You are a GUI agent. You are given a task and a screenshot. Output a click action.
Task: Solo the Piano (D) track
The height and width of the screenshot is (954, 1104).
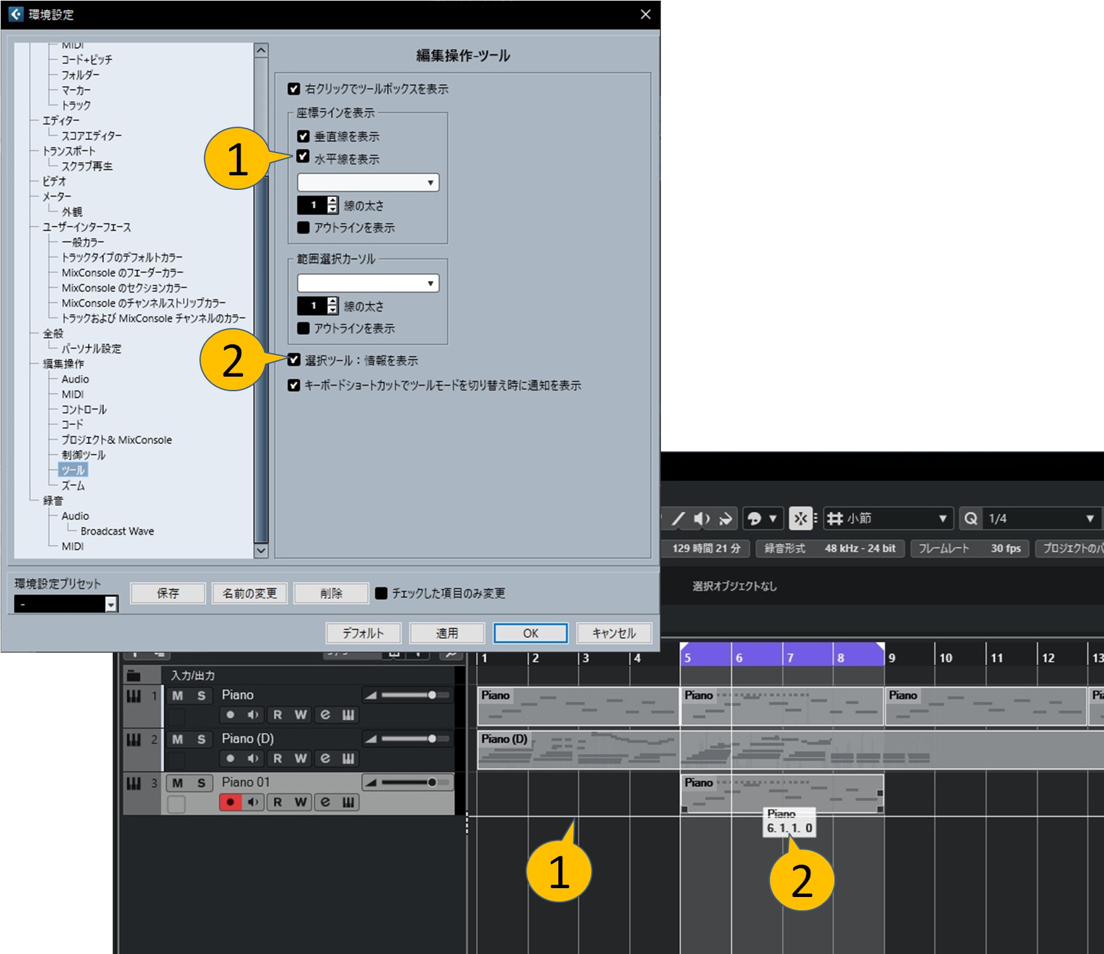(x=201, y=739)
